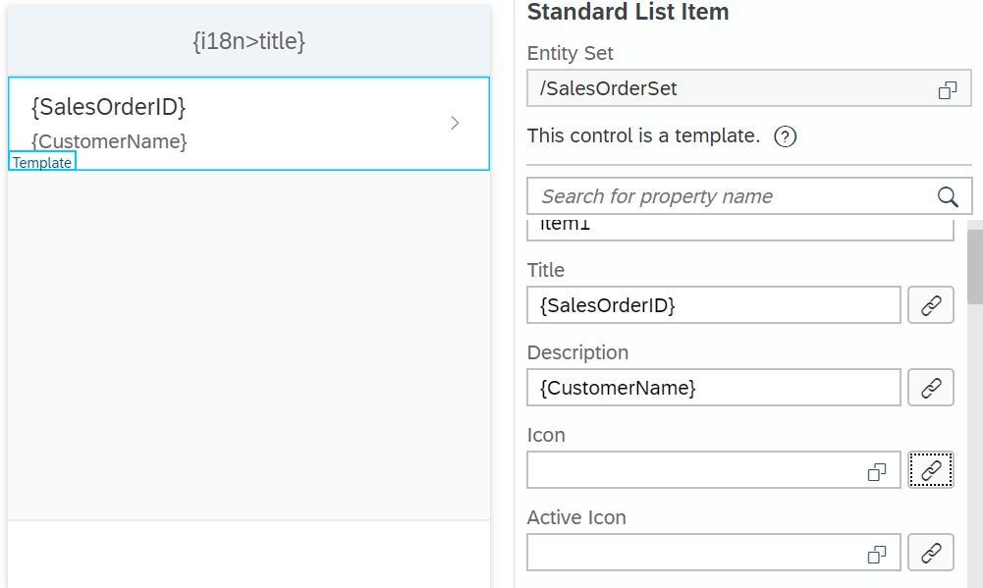The image size is (983, 588).
Task: Show help for the template control
Action: 785,136
